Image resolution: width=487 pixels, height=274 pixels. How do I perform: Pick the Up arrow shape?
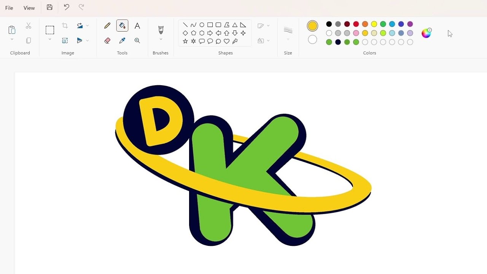coord(227,33)
